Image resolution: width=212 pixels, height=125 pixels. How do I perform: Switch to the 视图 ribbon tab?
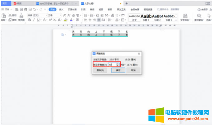(101, 9)
